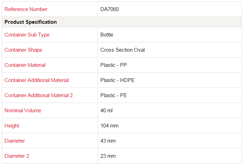Click the Container Shape label
This screenshot has width=244, height=166.
23,50
